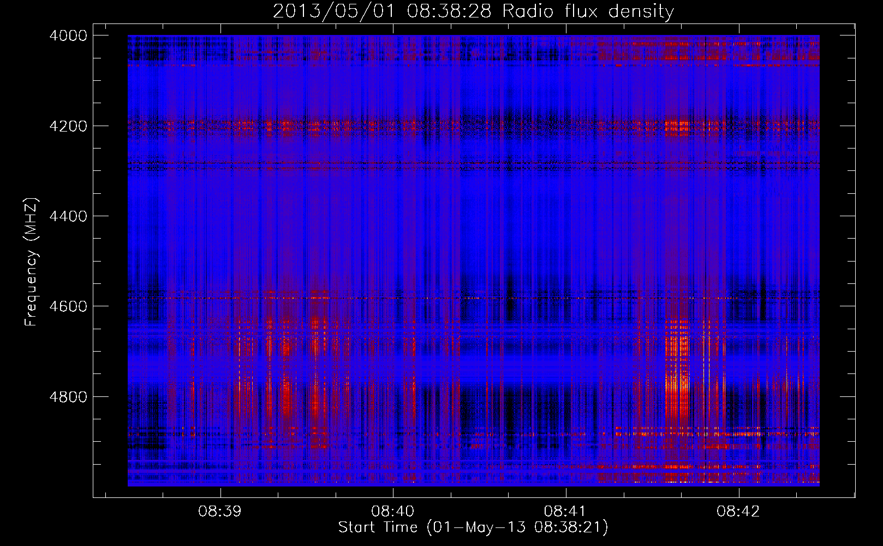
Task: Click the plot title '2013/05/01 08:38:28 Radio flux density'
Action: 473,11
